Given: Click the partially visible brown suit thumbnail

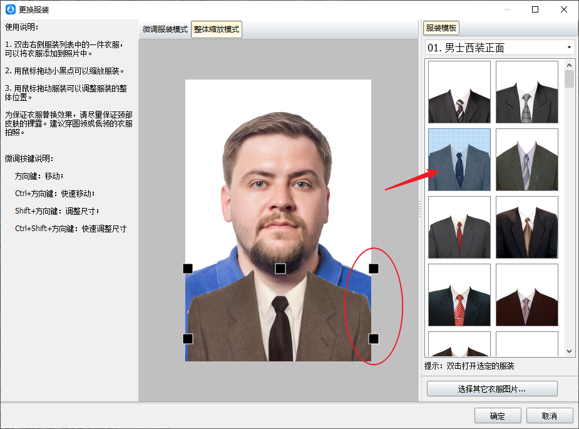Looking at the screenshot, I should point(459,344).
